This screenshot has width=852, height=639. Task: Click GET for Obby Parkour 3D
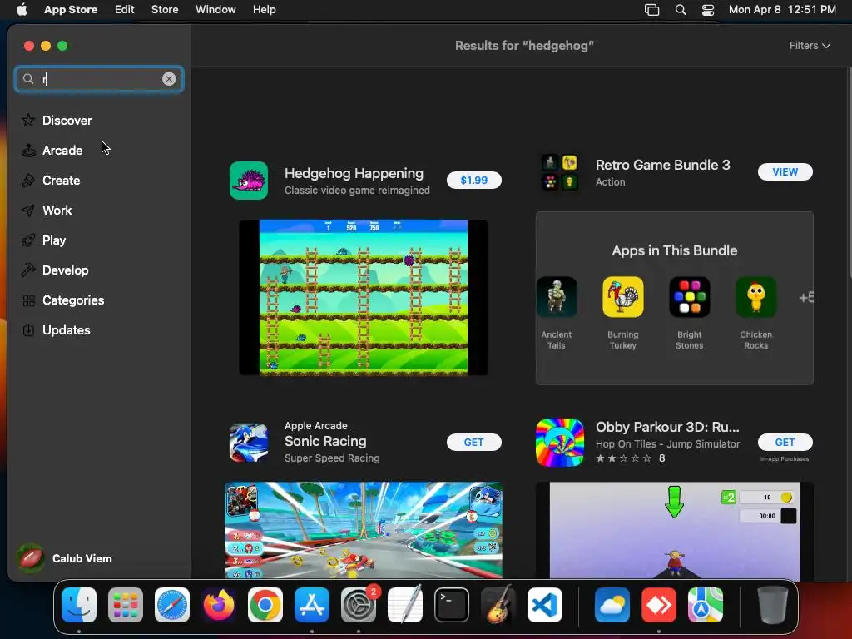[x=785, y=443]
